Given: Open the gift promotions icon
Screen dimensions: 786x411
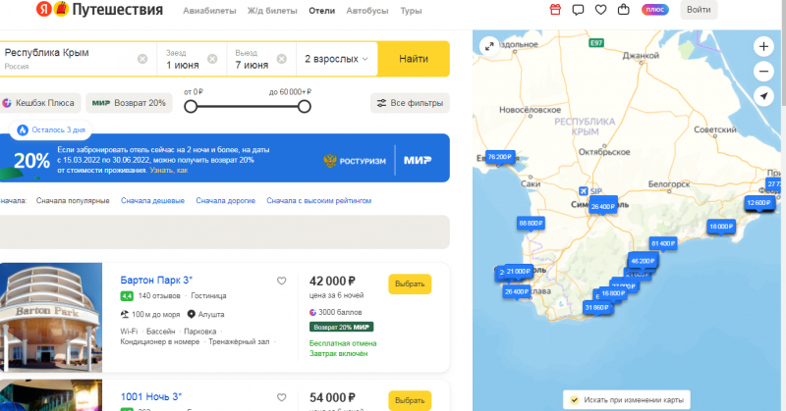Looking at the screenshot, I should [555, 10].
